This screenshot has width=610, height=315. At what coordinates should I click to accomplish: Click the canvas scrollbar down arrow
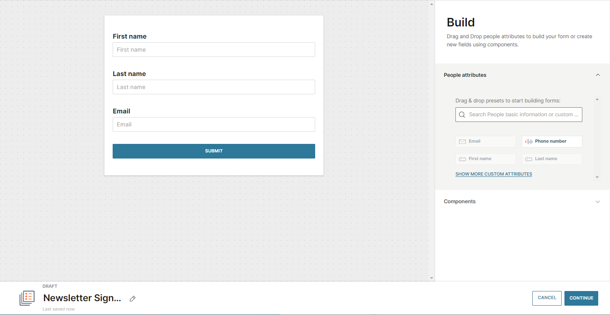click(x=432, y=278)
